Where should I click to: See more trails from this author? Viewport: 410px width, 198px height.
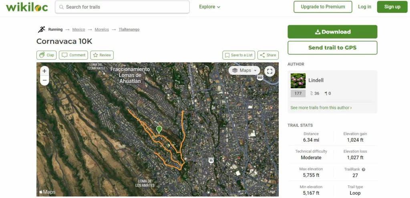321,108
